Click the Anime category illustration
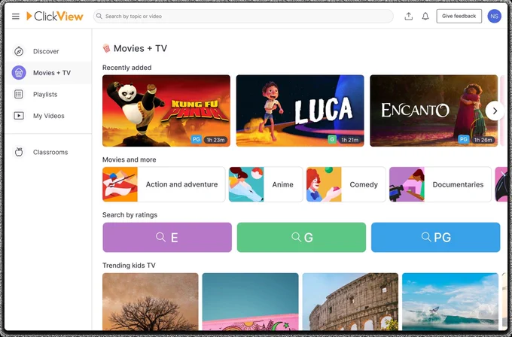The image size is (512, 337). [246, 184]
